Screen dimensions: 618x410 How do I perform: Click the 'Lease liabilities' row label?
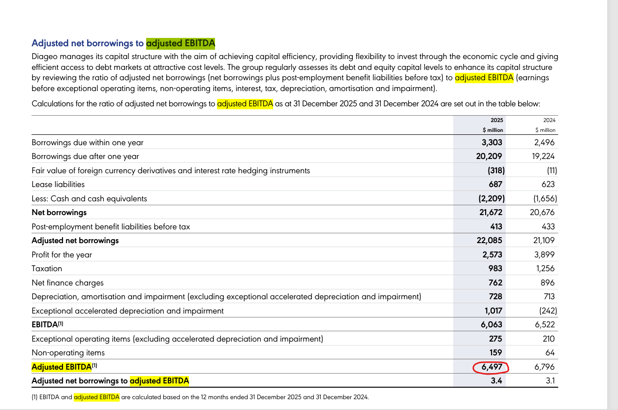click(x=58, y=185)
